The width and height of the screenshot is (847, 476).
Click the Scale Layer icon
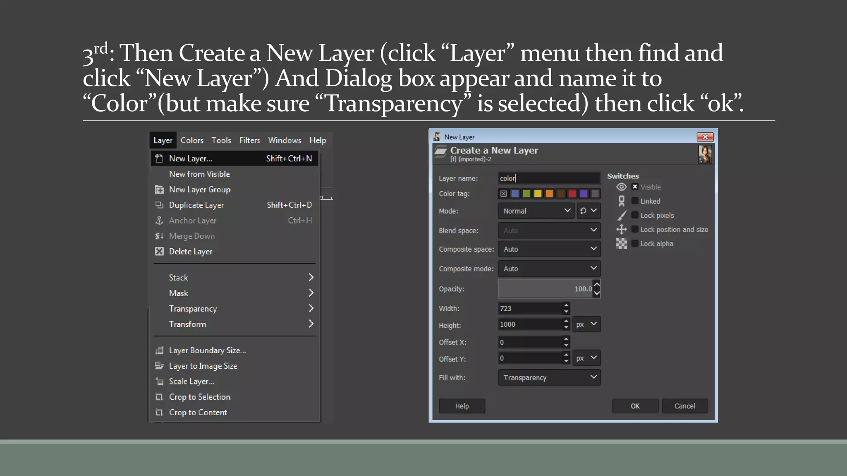159,381
